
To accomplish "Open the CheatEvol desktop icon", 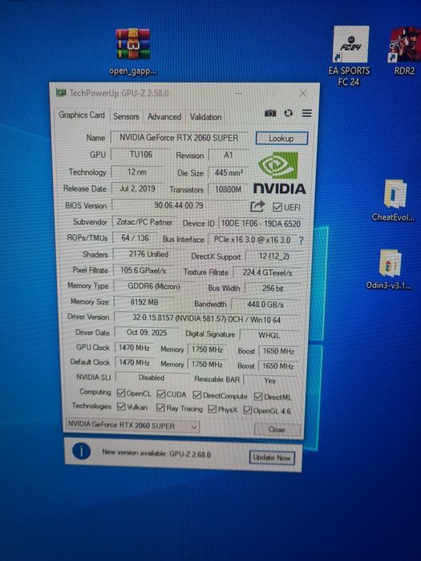I will coord(394,200).
